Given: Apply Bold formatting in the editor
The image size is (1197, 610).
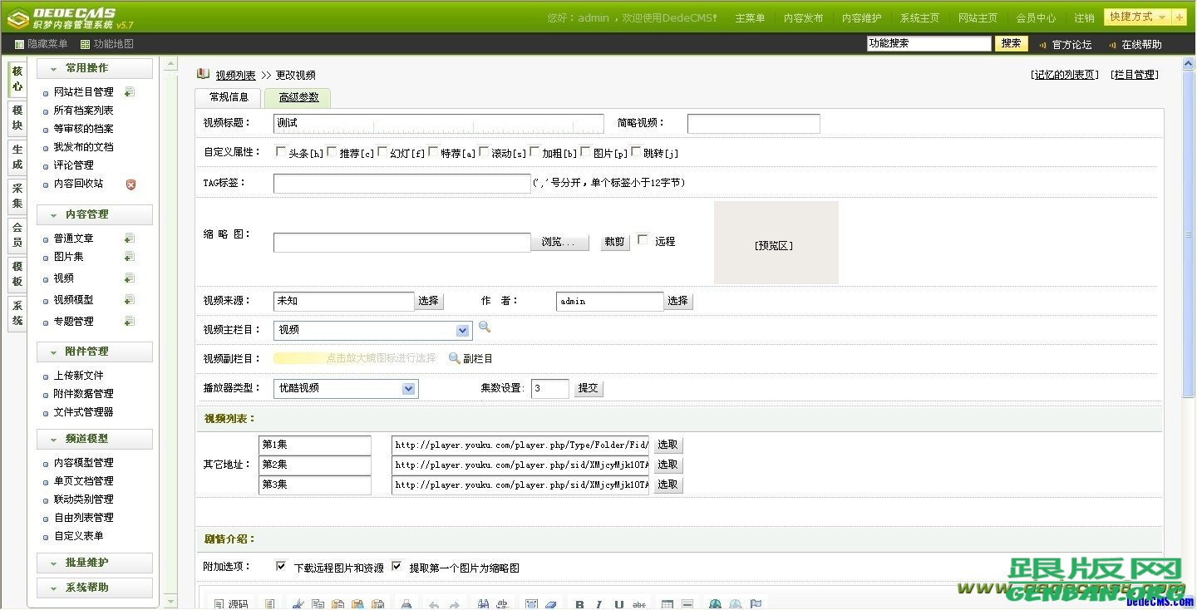Looking at the screenshot, I should (x=579, y=604).
